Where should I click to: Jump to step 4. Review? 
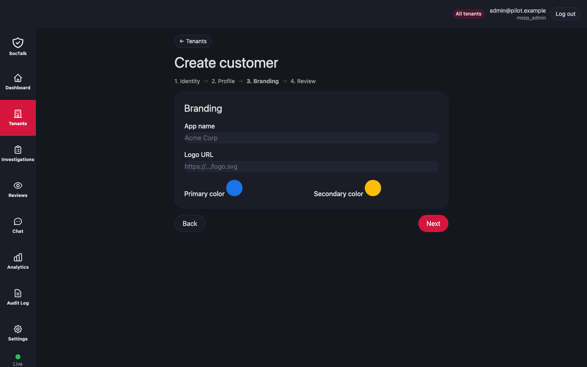(303, 81)
